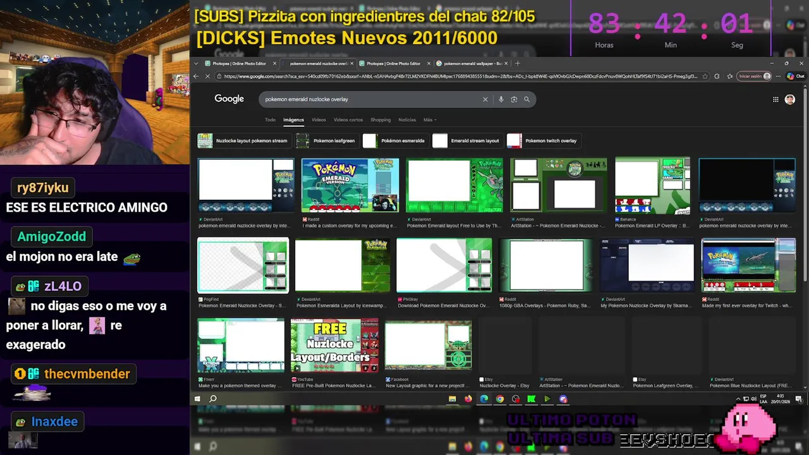Open a new browser tab
Image resolution: width=809 pixels, height=455 pixels.
point(517,63)
